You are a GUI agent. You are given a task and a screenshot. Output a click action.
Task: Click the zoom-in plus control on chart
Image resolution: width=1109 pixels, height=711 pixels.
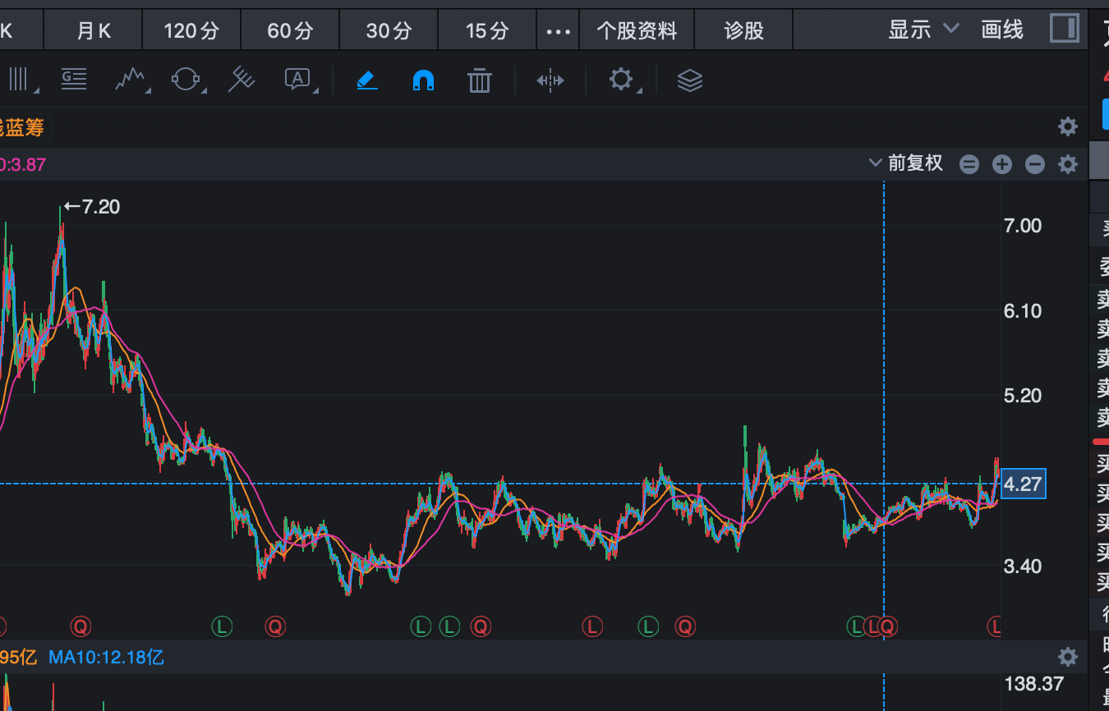tap(1001, 164)
